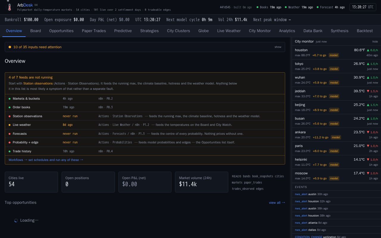Click the UTC clock box in the header

[x=363, y=7]
